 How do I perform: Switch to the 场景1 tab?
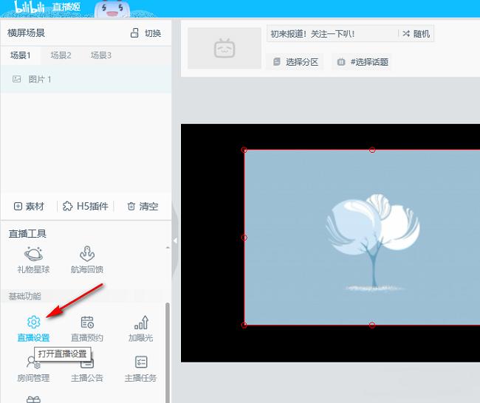click(21, 55)
